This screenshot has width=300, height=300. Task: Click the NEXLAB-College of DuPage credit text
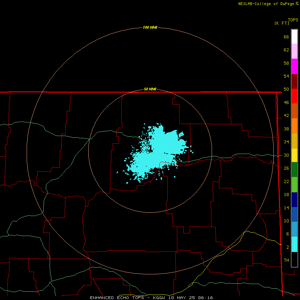(x=268, y=4)
